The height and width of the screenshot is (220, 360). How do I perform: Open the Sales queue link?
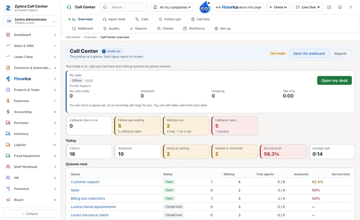[75, 190]
